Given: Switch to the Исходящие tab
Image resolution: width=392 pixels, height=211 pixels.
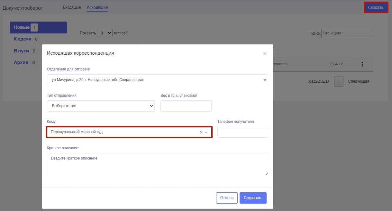Looking at the screenshot, I should pyautogui.click(x=97, y=7).
